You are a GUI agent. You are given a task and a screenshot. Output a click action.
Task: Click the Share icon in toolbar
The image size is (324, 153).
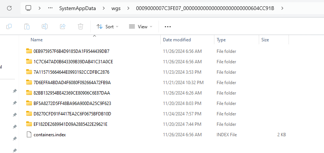[63, 26]
